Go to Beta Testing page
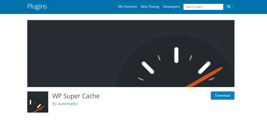The width and height of the screenshot is (267, 120). pos(150,7)
